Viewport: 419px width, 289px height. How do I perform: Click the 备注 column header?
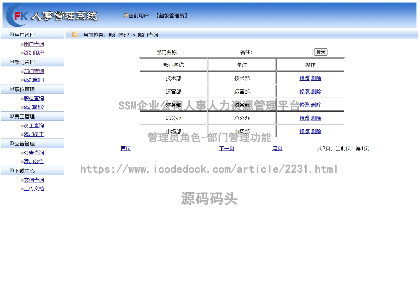point(242,65)
